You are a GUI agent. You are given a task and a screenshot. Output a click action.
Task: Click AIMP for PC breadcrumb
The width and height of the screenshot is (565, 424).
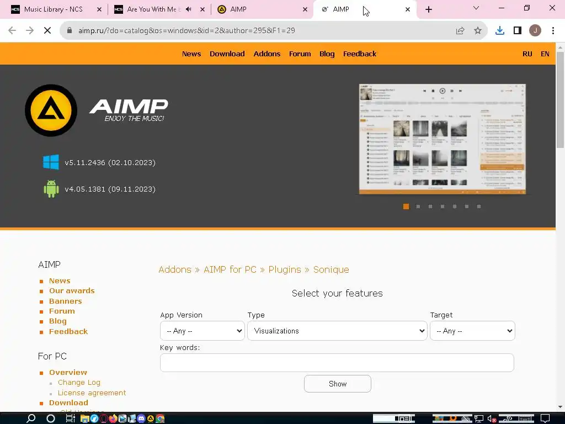[x=230, y=269]
